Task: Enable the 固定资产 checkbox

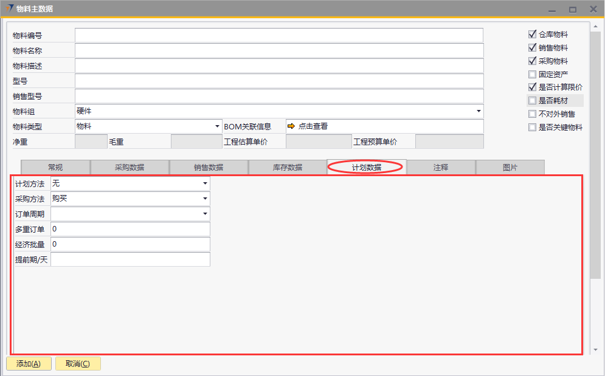Action: tap(533, 74)
